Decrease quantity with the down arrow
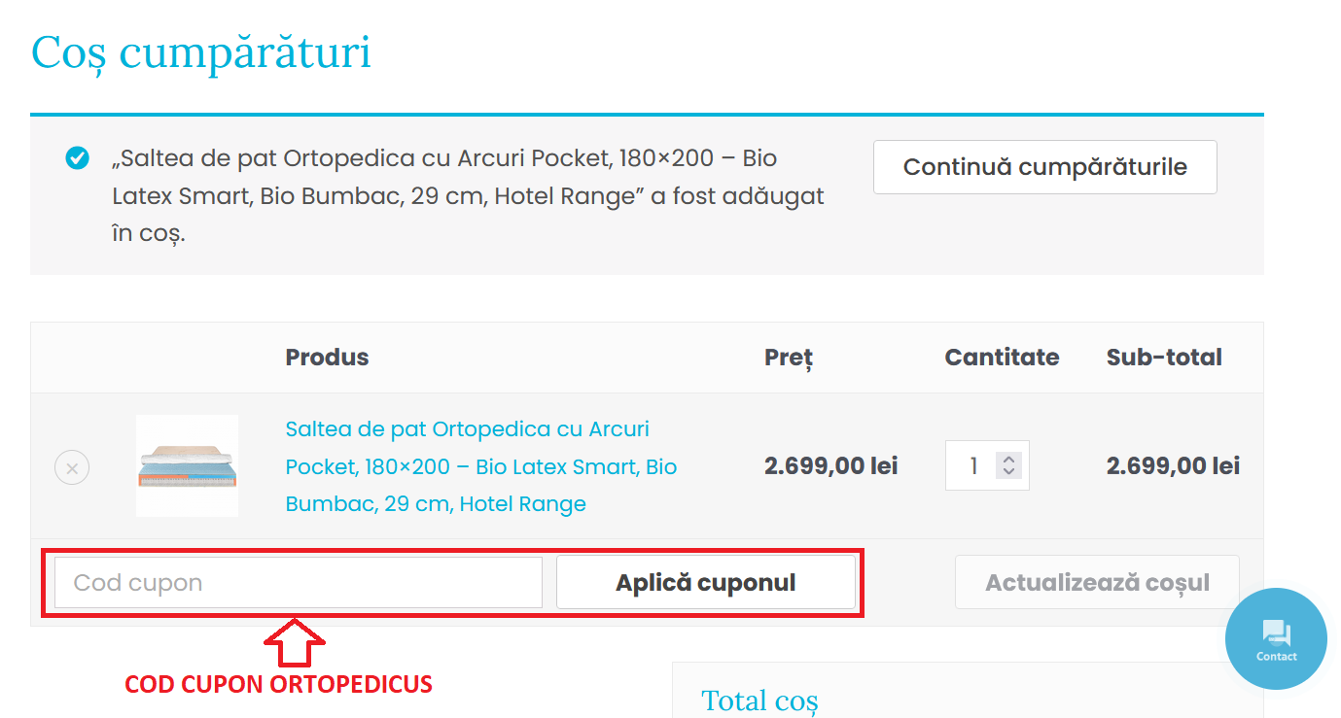1341x718 pixels. [x=1008, y=472]
